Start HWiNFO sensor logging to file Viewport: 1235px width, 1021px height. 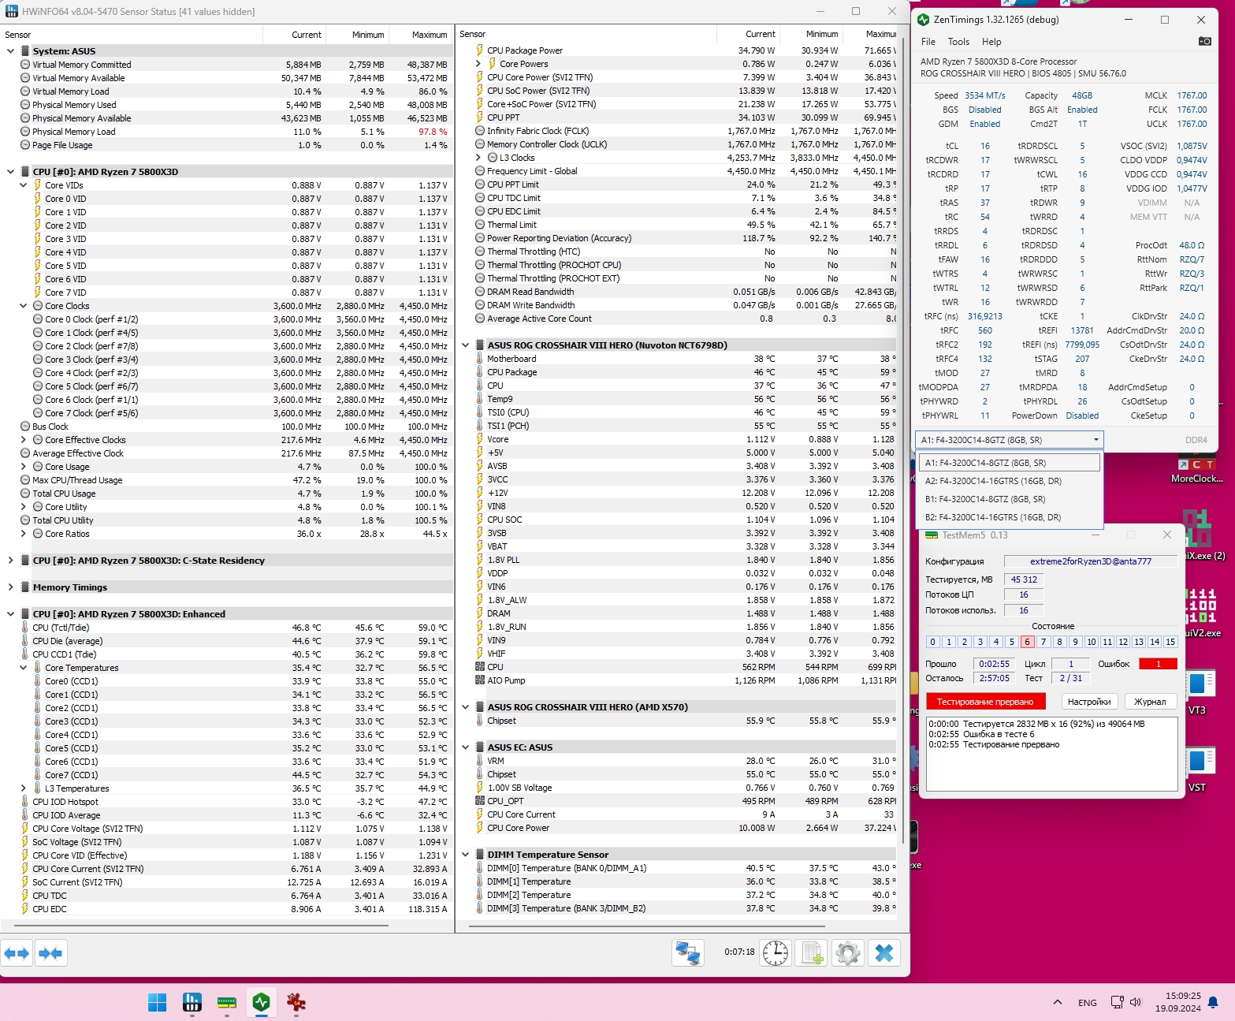[812, 953]
